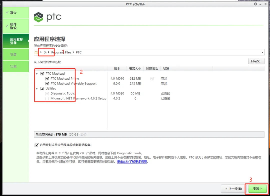Screen dimensions: 270x196
Task: Go to the 简介 step in the sidebar
Action: click(16, 13)
